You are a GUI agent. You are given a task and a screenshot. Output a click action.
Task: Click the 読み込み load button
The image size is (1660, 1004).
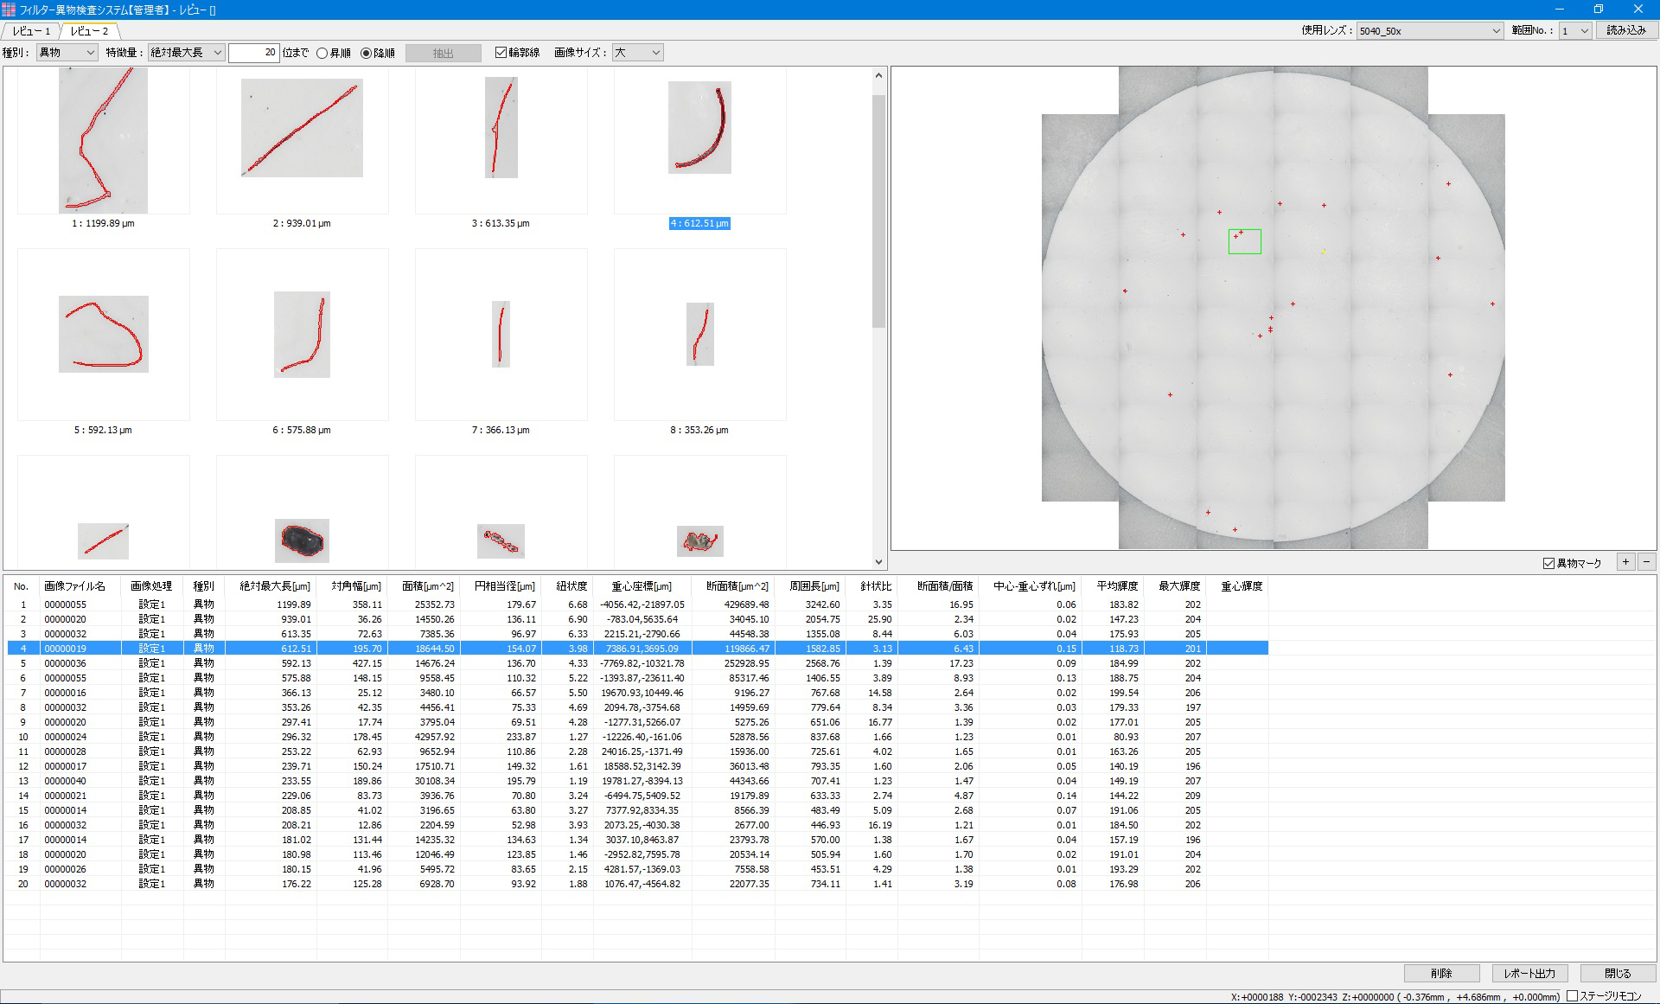coord(1625,30)
